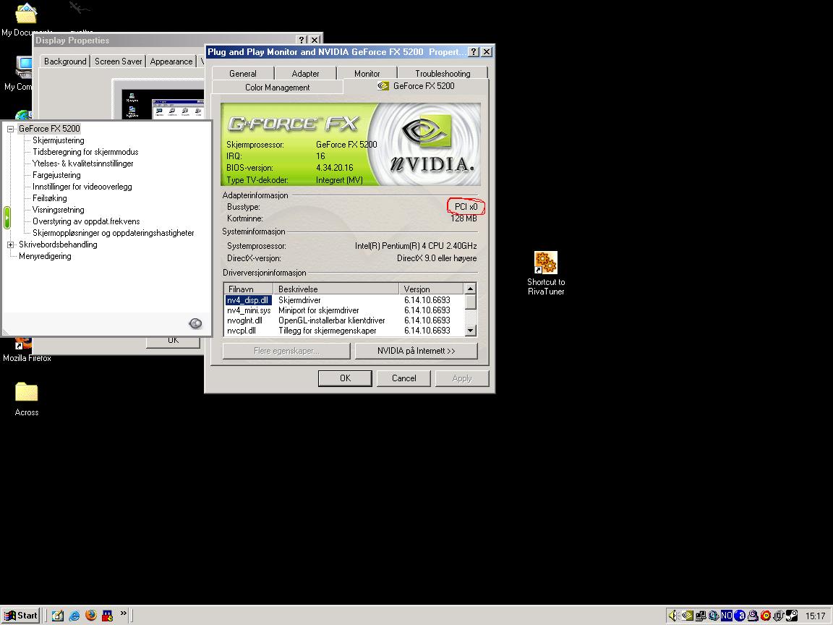Click the green slide-out handle on the NVIDIA menu
The image size is (833, 625).
[7, 218]
